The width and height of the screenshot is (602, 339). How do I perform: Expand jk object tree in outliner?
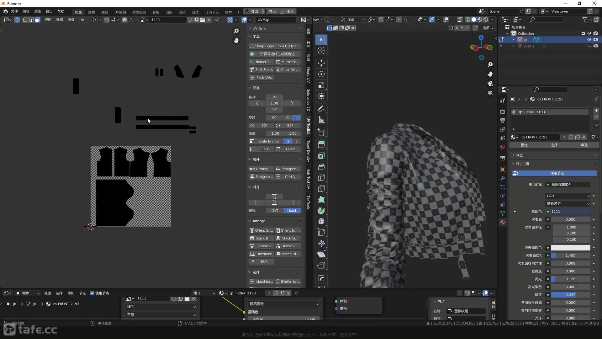[513, 40]
